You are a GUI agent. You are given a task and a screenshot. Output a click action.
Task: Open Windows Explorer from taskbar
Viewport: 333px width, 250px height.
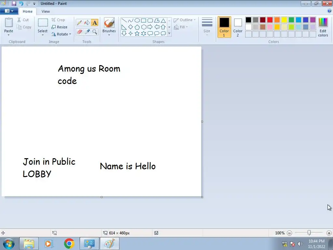[x=29, y=243]
